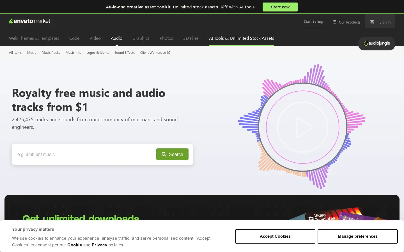Open the Privacy policy link
This screenshot has height=252, width=404.
click(99, 245)
